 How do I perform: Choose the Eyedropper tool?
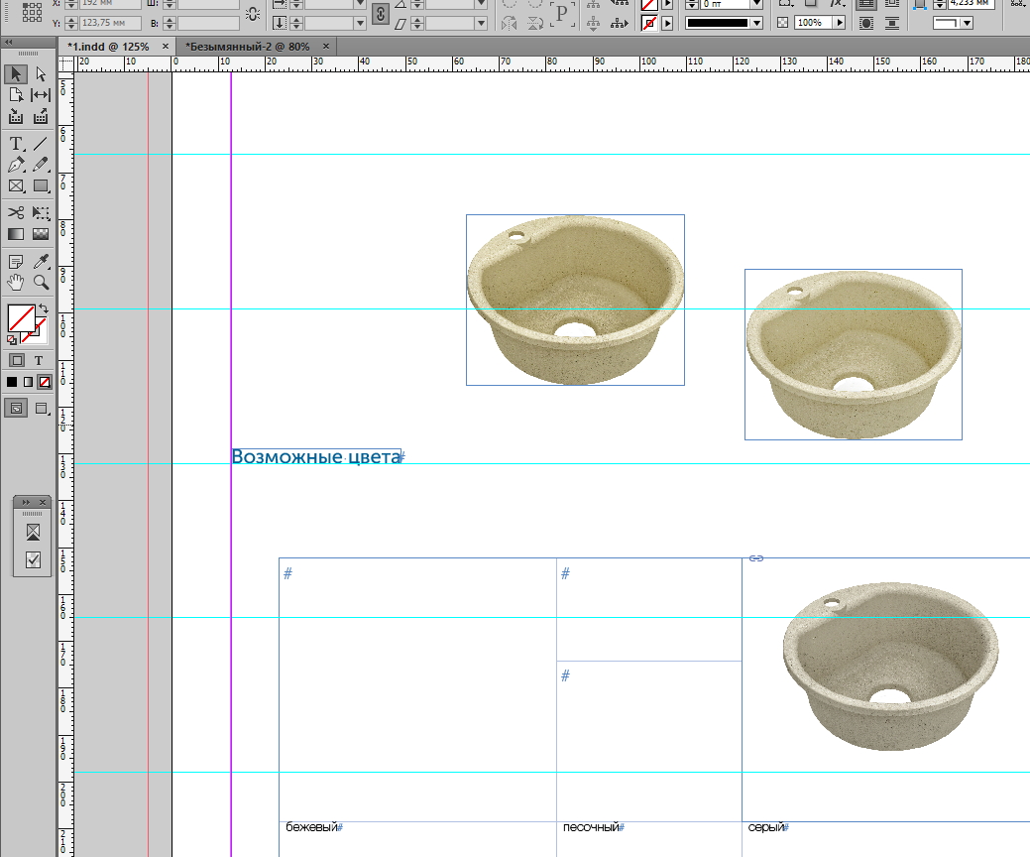pos(41,262)
